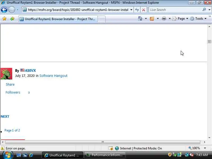This screenshot has height=159, width=212.
Task: Open the recent pages dropdown next to Forward
Action: tap(17, 10)
